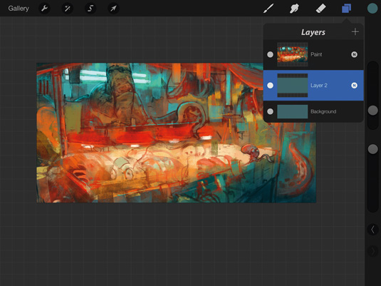The height and width of the screenshot is (286, 381).
Task: Select the Paint layer thumbnail
Action: [293, 54]
